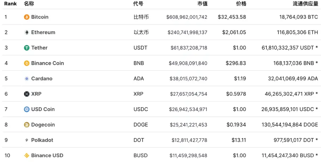
Task: Sort by the 价格 column header
Action: [241, 4]
